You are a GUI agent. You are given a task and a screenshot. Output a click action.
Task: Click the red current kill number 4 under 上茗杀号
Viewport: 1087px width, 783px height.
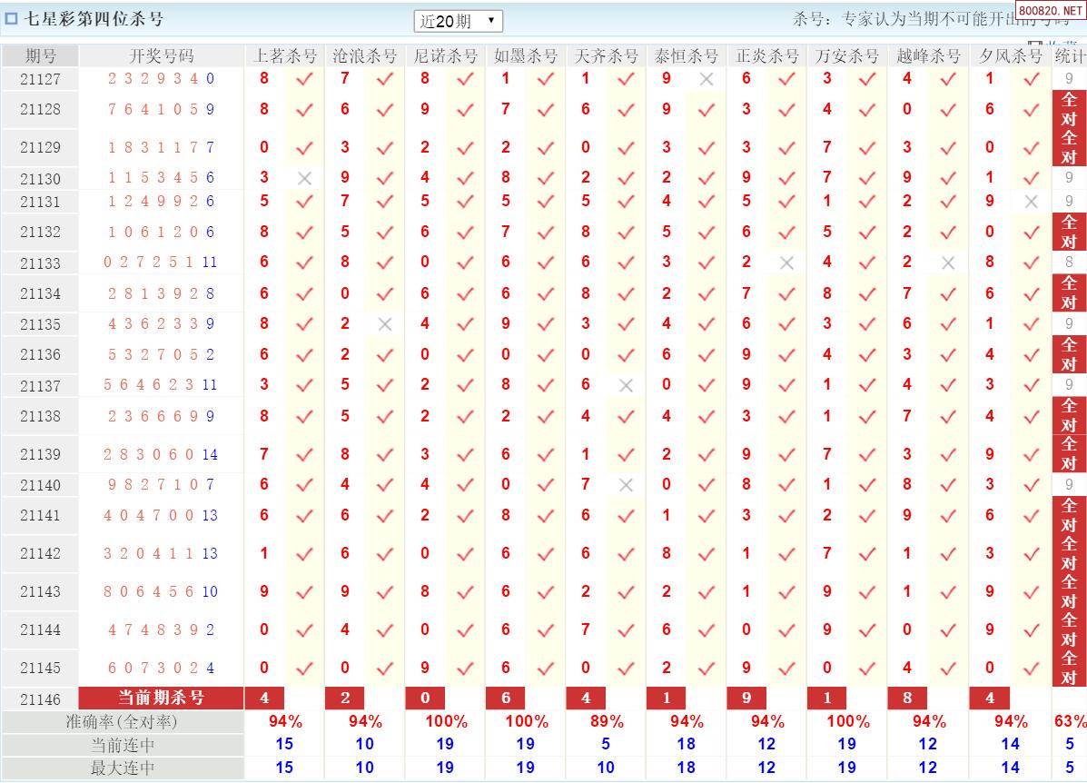(264, 698)
